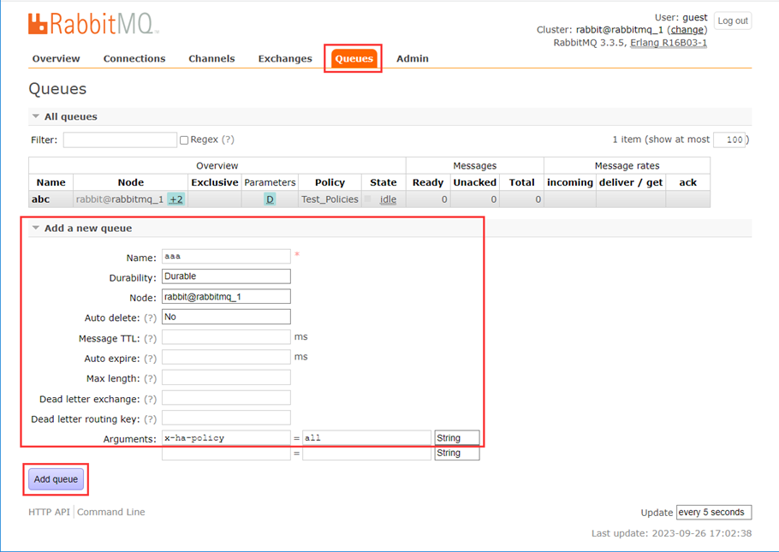Sort by the incoming rate column header
The height and width of the screenshot is (552, 779).
click(570, 182)
